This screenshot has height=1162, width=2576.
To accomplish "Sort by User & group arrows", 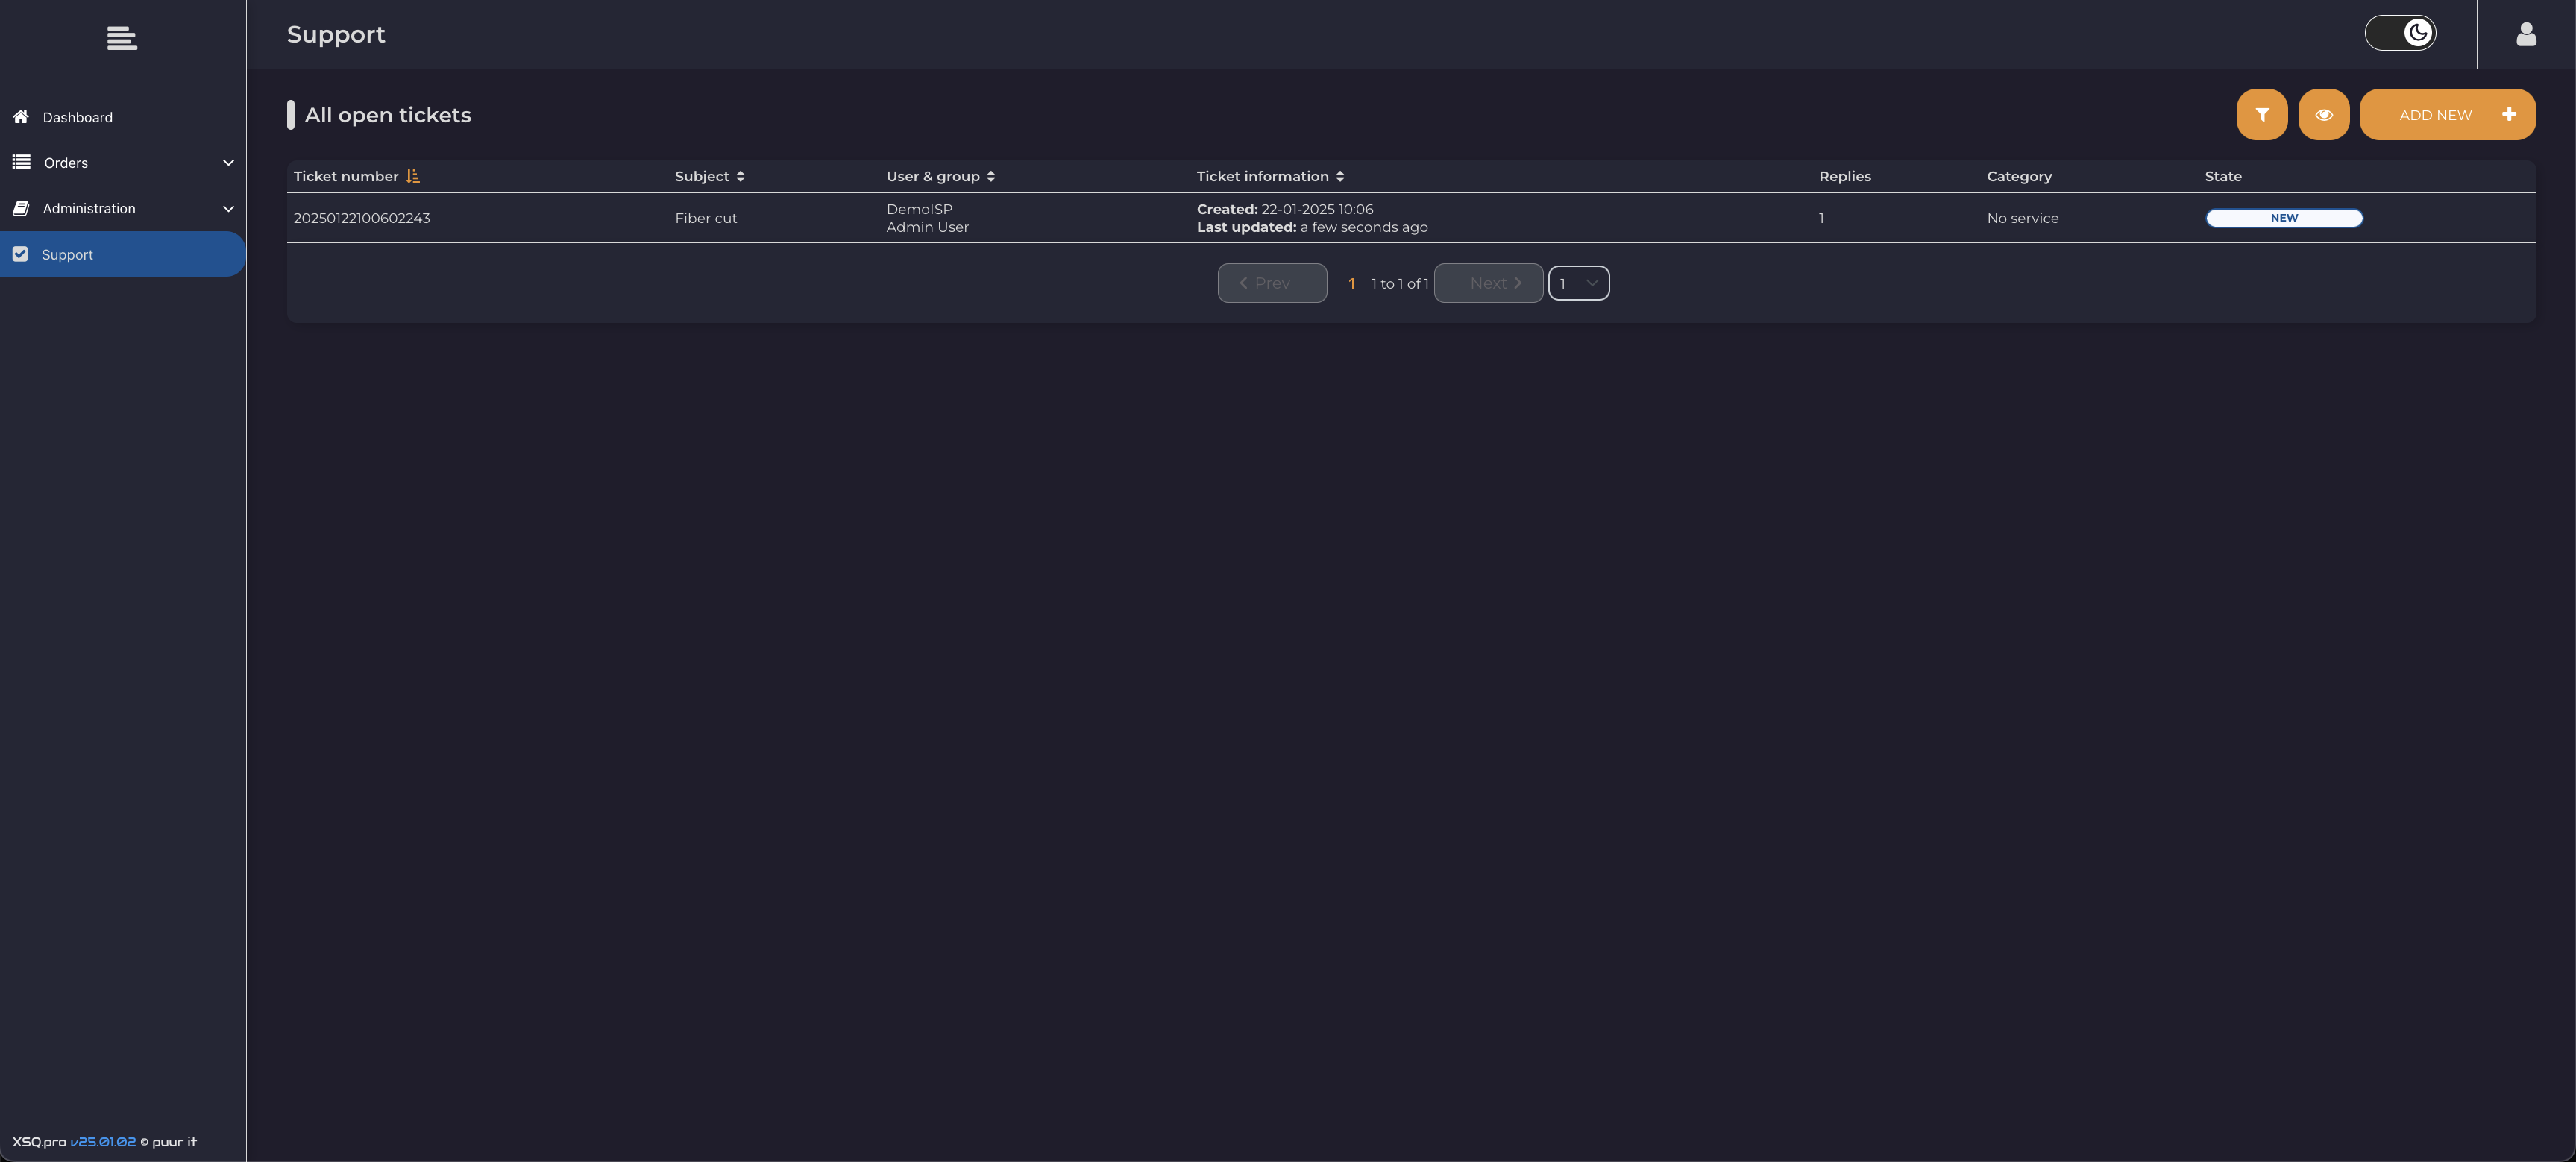I will pos(990,177).
